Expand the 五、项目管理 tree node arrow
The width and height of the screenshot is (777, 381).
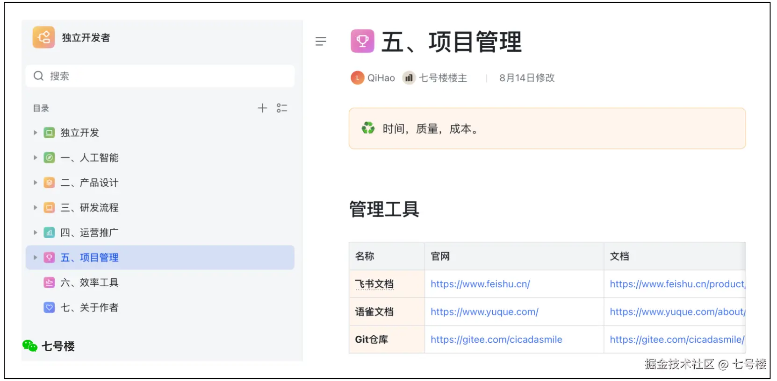35,258
